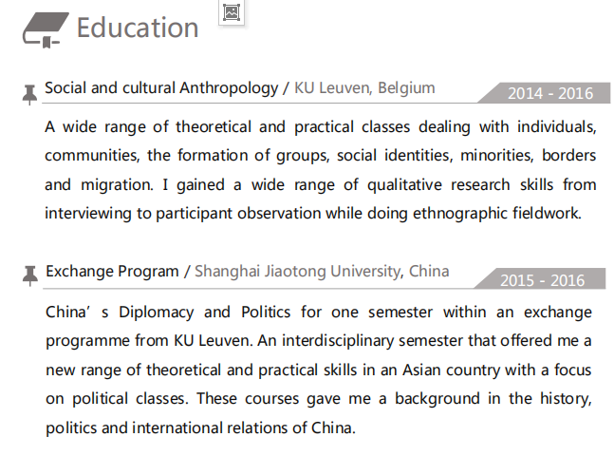
Task: Select the Education section heading
Action: [x=138, y=28]
